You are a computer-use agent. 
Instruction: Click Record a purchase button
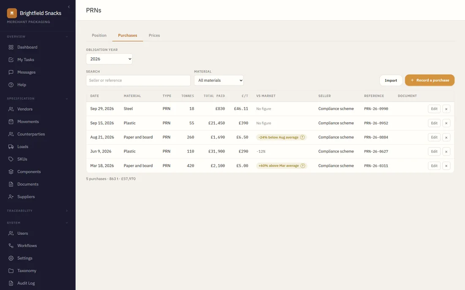click(430, 81)
